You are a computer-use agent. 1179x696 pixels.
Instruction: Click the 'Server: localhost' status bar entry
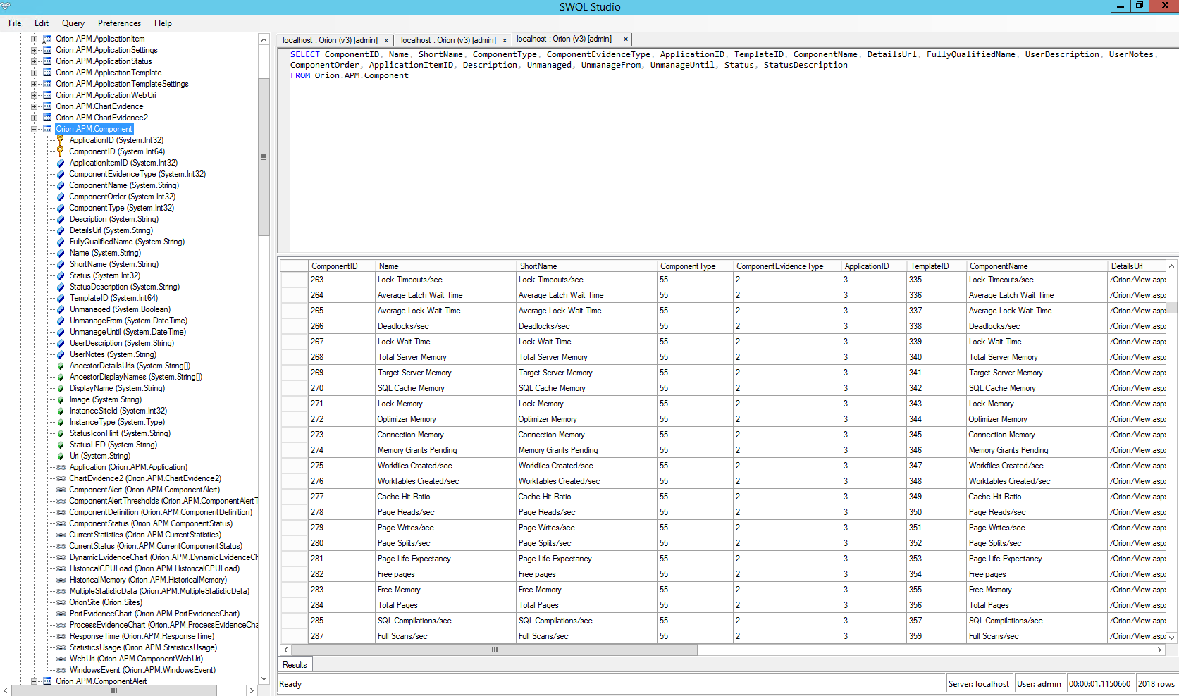979,684
